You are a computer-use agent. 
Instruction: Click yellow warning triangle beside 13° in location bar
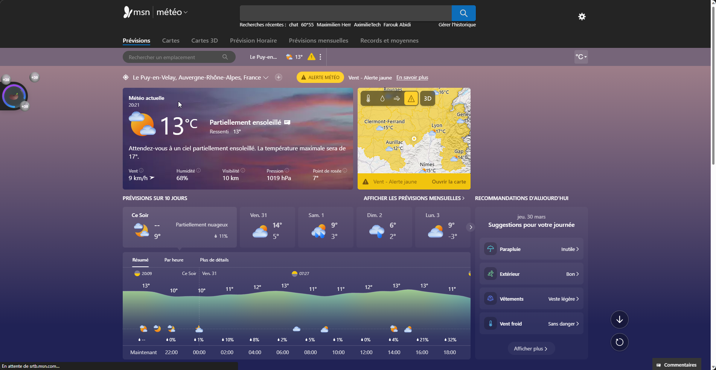[x=311, y=57]
